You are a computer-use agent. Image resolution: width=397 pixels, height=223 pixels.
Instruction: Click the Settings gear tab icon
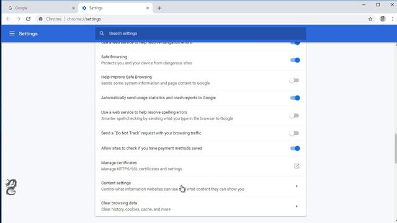click(84, 8)
